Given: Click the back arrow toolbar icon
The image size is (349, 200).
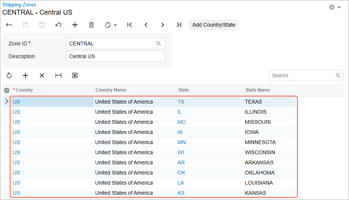Looking at the screenshot, I should coord(9,25).
